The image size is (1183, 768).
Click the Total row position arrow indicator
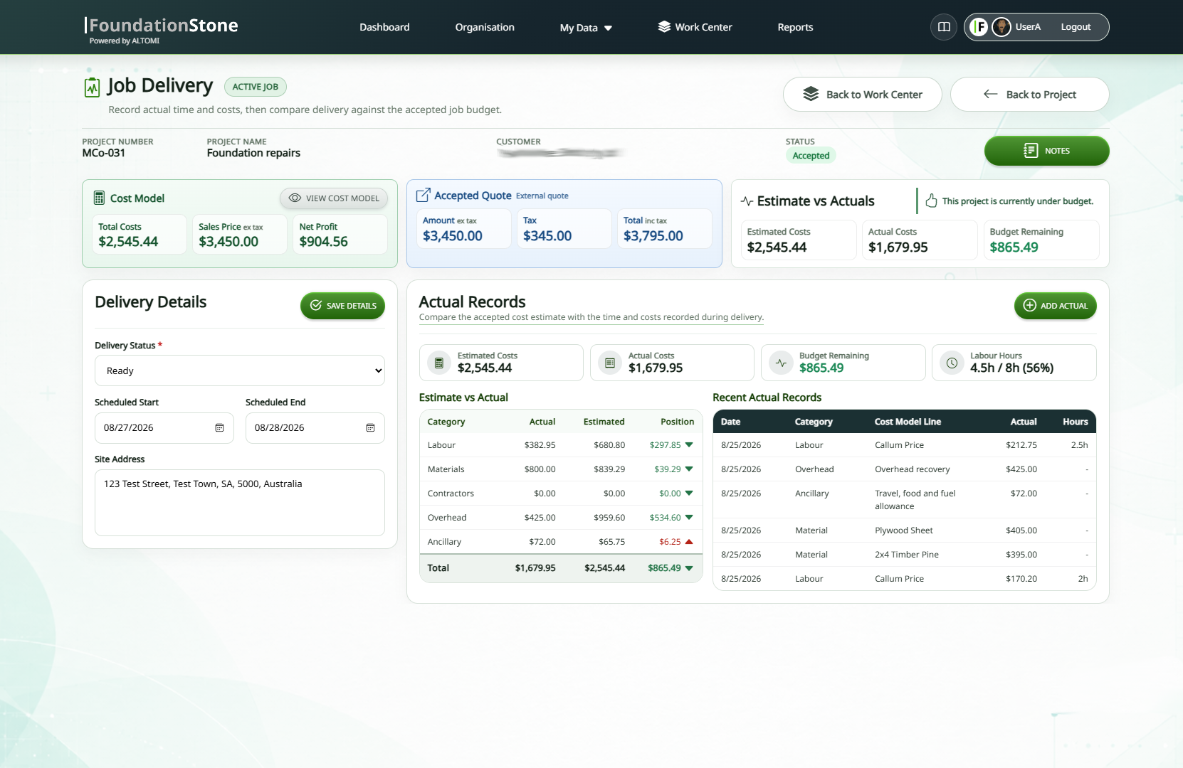tap(689, 567)
